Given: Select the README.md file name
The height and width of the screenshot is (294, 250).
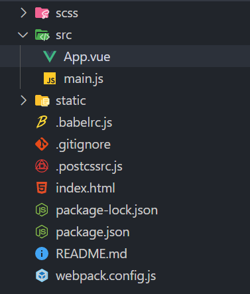Looking at the screenshot, I should (x=92, y=254).
